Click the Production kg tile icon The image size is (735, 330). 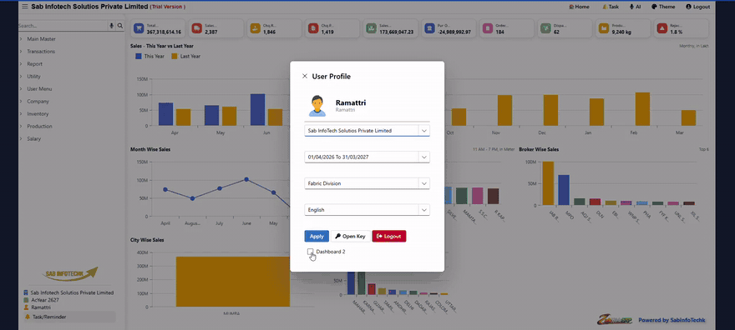pyautogui.click(x=604, y=28)
